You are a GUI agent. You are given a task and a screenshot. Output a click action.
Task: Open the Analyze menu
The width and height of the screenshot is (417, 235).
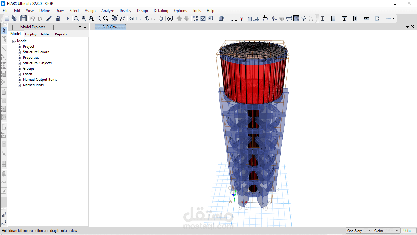(x=107, y=10)
